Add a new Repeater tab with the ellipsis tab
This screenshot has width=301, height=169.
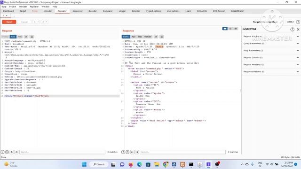[x=14, y=15]
